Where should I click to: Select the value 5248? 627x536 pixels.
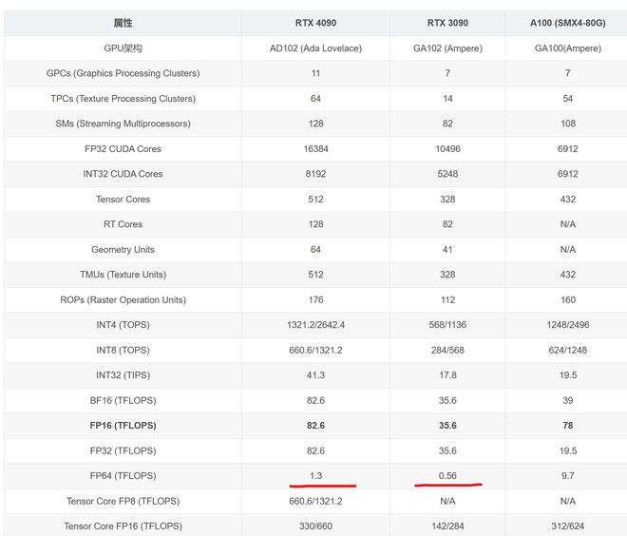[x=447, y=174]
